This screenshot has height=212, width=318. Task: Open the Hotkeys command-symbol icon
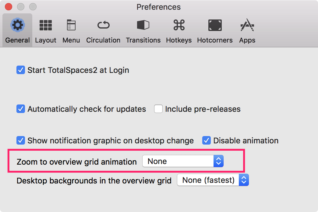[x=179, y=26]
